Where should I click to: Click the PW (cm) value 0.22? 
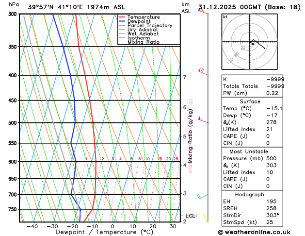pos(272,93)
